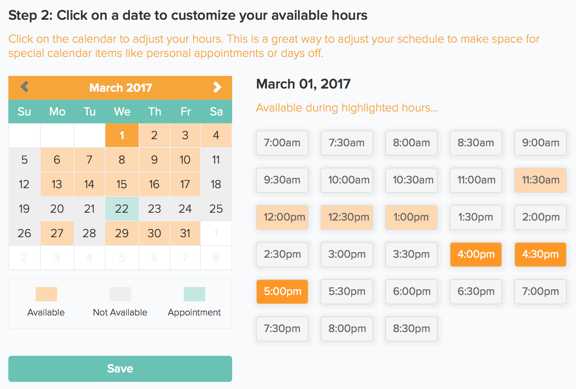Toggle the 5:00pm time slot off

[x=282, y=291]
